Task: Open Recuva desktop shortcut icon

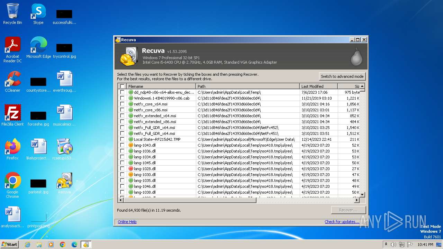Action: click(64, 183)
